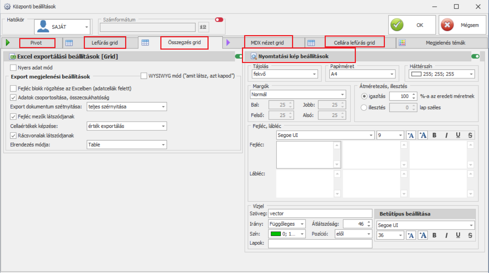Image resolution: width=489 pixels, height=273 pixels.
Task: Click the SAJÁT user scope icon
Action: coord(44,27)
